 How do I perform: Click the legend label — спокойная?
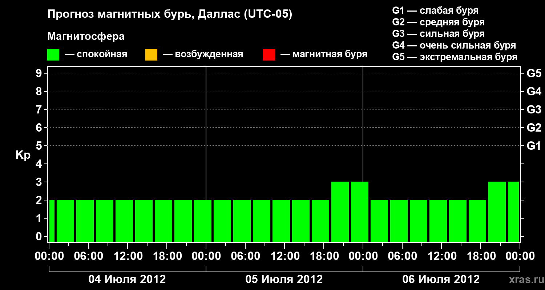(x=96, y=54)
